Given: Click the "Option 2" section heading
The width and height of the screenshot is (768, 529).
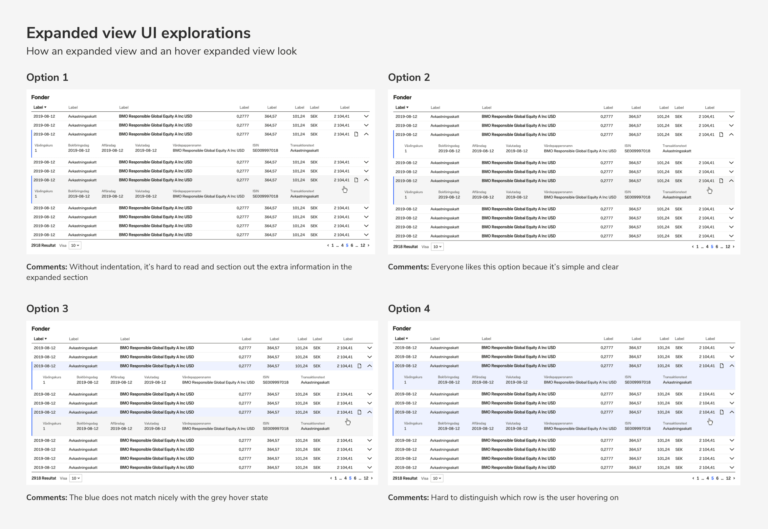Looking at the screenshot, I should coord(409,77).
